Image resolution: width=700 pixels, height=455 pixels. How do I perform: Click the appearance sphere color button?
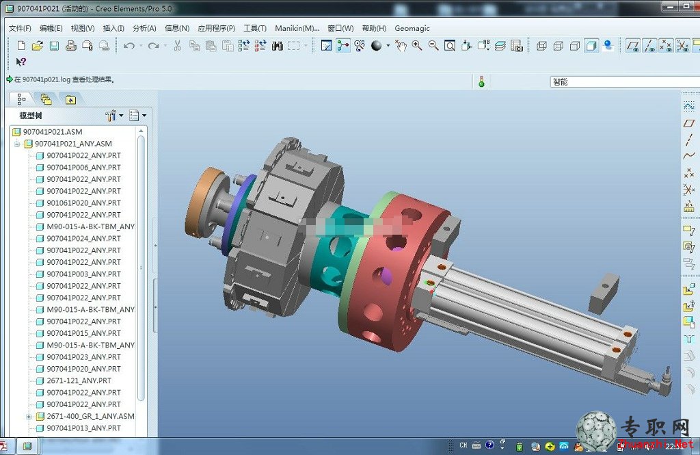[377, 46]
